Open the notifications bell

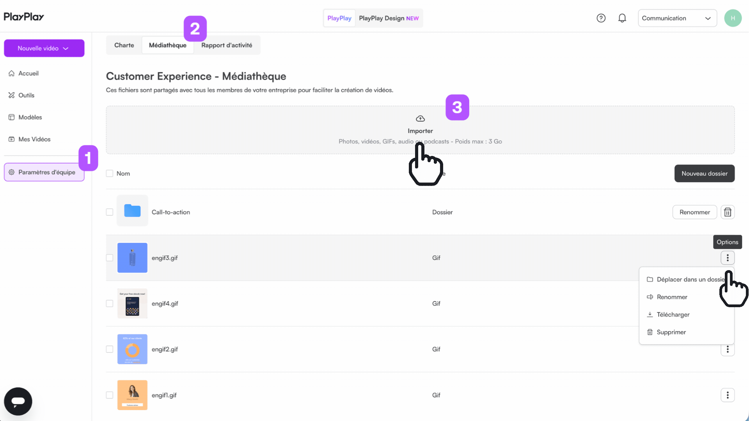coord(622,18)
